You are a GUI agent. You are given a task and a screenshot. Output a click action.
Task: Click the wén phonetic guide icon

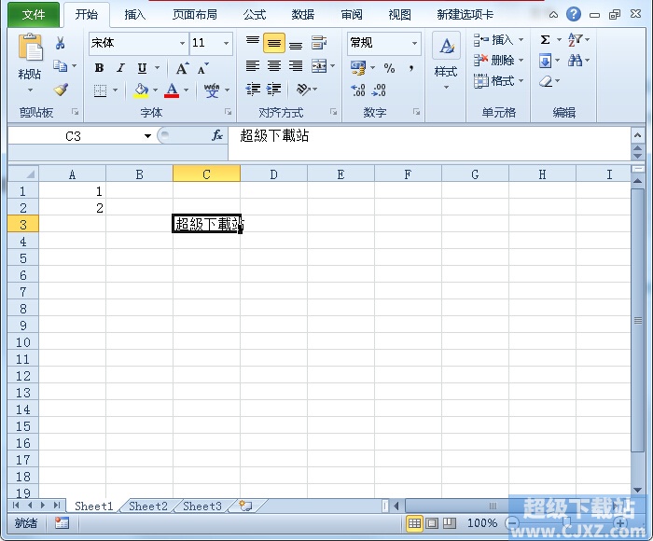point(212,90)
